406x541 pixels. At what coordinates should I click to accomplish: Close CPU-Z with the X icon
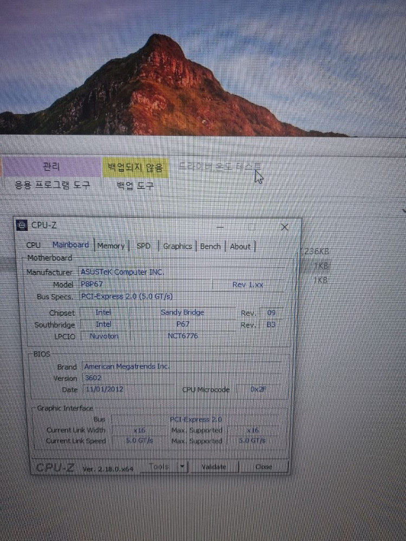tap(285, 227)
